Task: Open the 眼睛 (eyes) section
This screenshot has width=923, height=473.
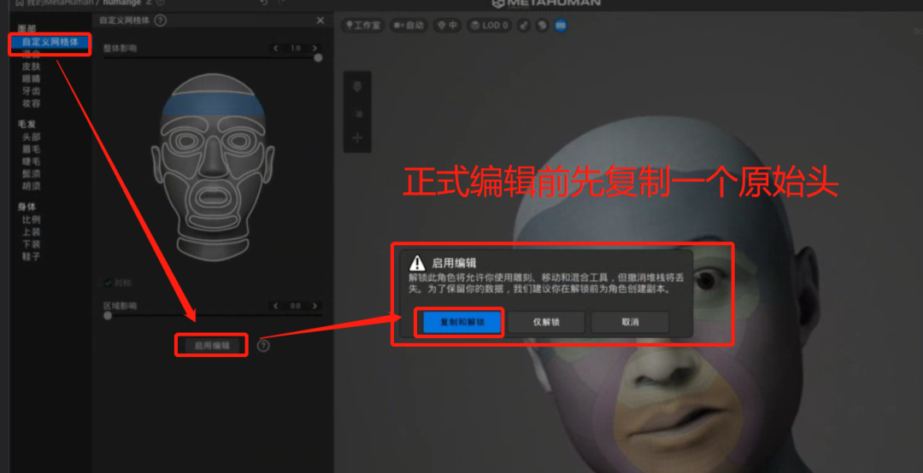Action: click(x=32, y=79)
